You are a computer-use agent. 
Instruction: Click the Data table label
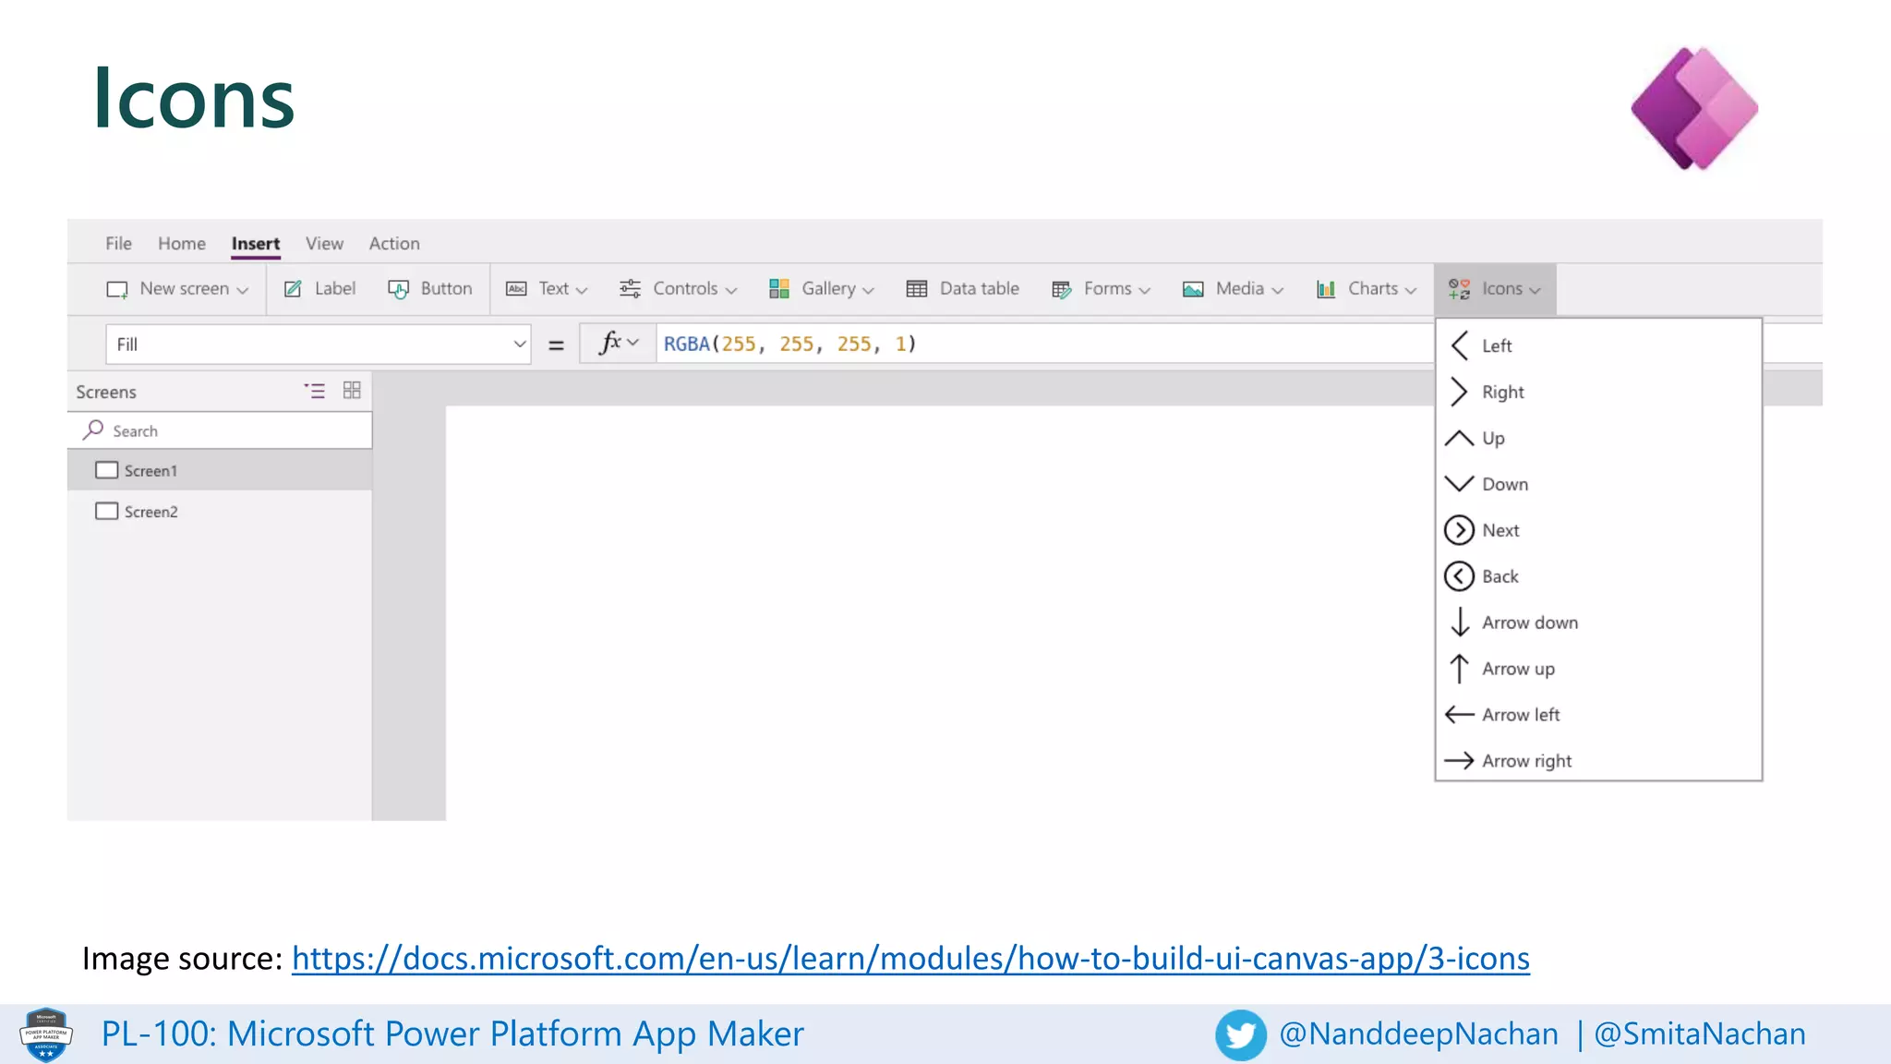(x=979, y=288)
